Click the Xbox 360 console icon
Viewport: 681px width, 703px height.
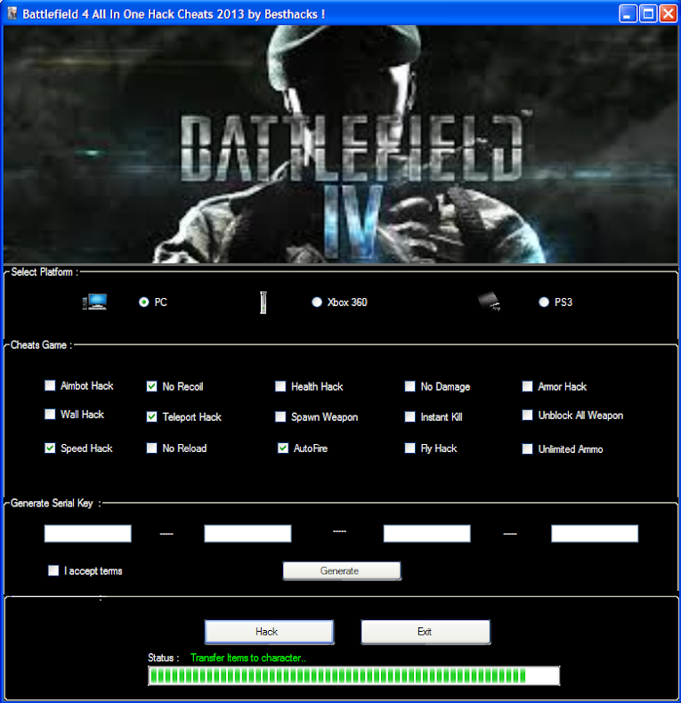coord(263,303)
